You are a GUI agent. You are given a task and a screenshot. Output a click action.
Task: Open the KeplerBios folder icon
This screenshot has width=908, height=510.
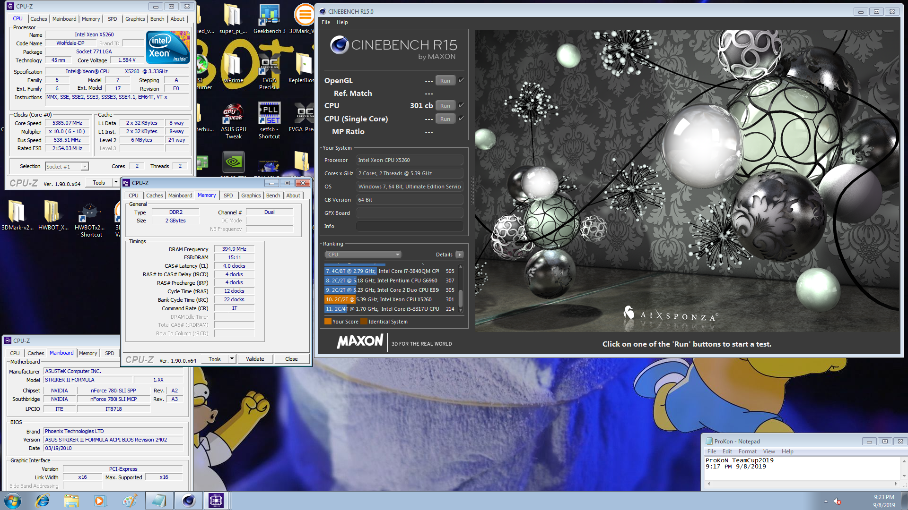coord(302,68)
